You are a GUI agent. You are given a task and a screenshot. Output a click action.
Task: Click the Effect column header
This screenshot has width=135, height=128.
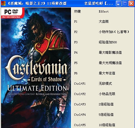[x=104, y=11]
